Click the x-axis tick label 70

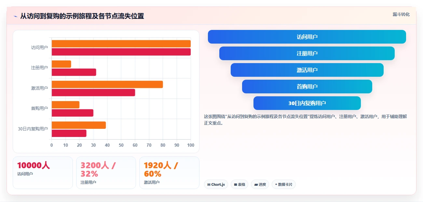click(x=149, y=145)
